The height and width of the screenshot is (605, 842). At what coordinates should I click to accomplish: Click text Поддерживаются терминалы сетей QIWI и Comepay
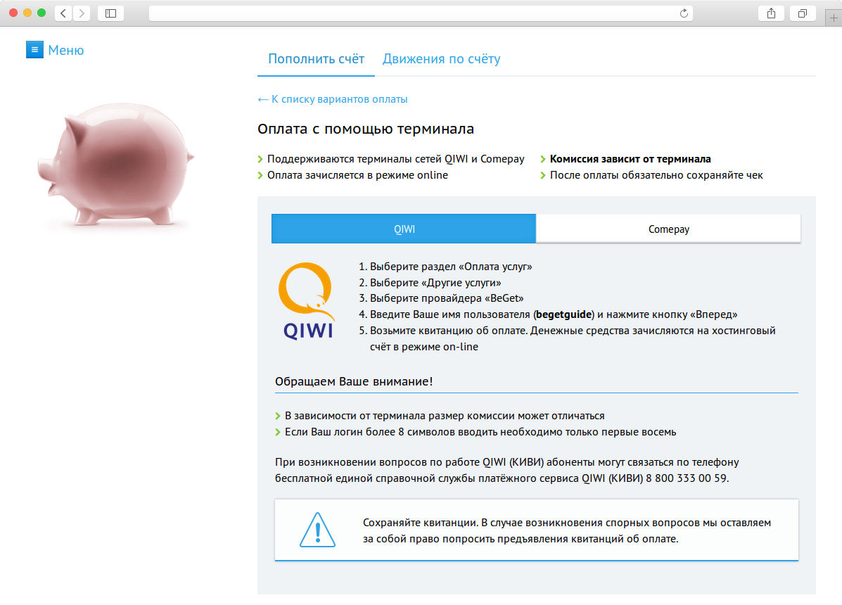(x=396, y=159)
